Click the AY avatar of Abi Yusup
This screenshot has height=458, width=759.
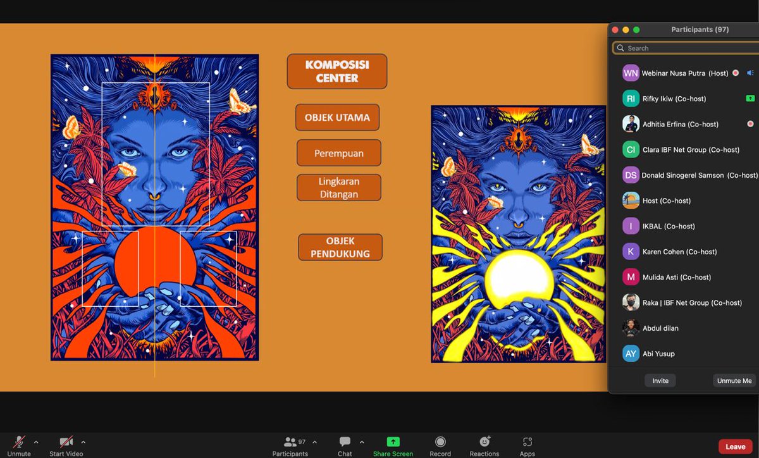coord(631,354)
